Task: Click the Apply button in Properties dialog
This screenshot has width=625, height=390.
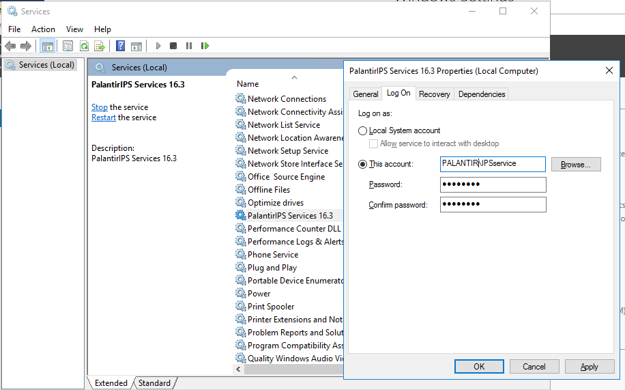Action: 589,367
